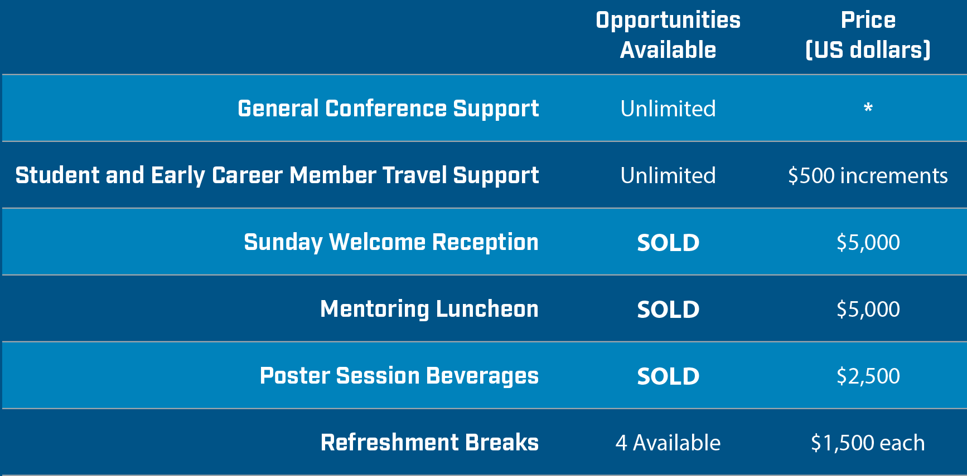
Task: Select Student and Early Career Member Travel Support
Action: [277, 176]
